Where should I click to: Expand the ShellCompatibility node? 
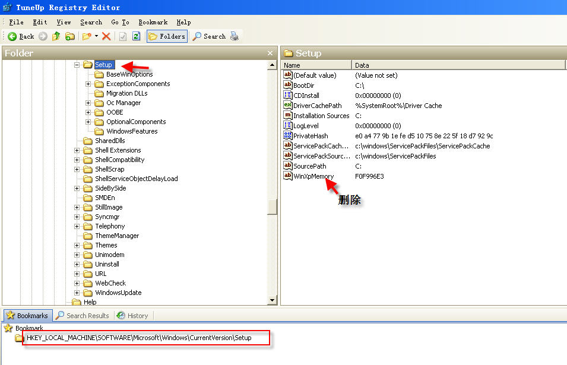point(77,160)
